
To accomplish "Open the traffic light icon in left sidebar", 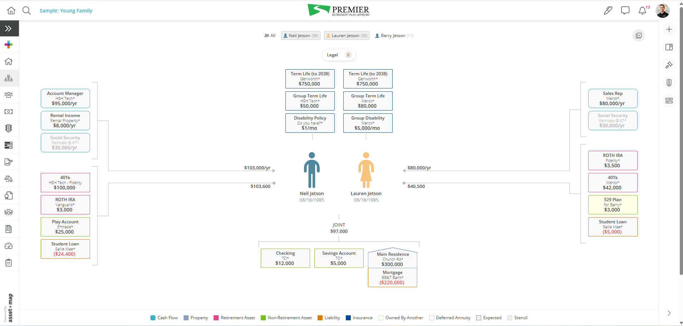I will coord(9,128).
